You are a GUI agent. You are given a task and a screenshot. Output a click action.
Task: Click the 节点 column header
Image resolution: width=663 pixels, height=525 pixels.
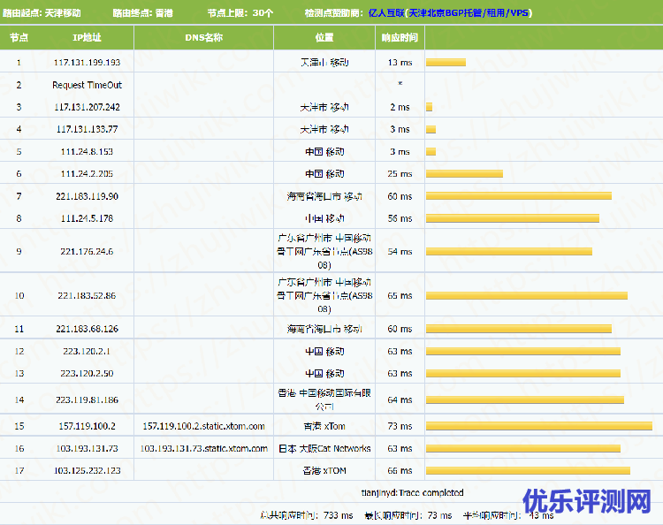pos(19,38)
